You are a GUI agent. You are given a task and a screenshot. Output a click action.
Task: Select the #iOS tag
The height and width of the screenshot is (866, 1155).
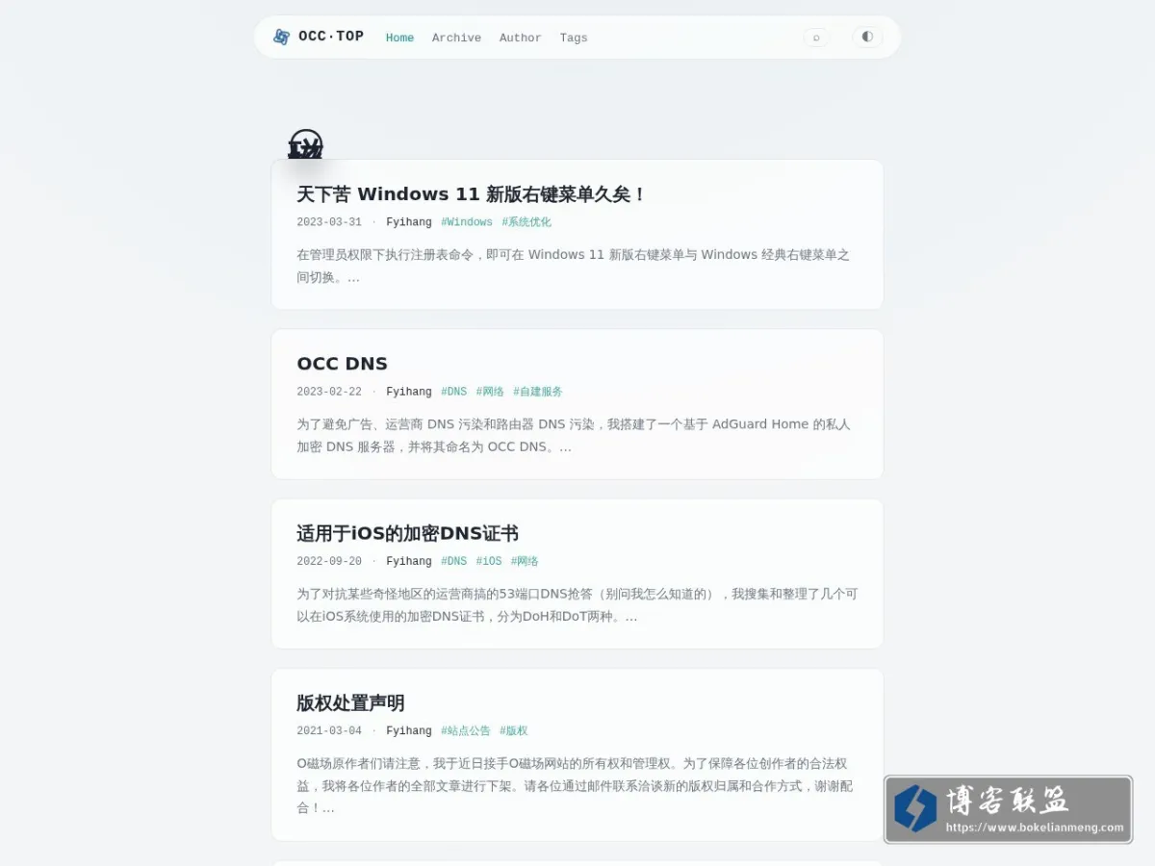(489, 561)
